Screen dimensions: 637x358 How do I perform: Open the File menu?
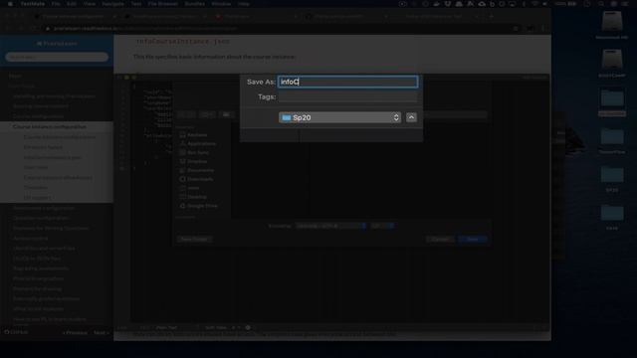[x=56, y=4]
